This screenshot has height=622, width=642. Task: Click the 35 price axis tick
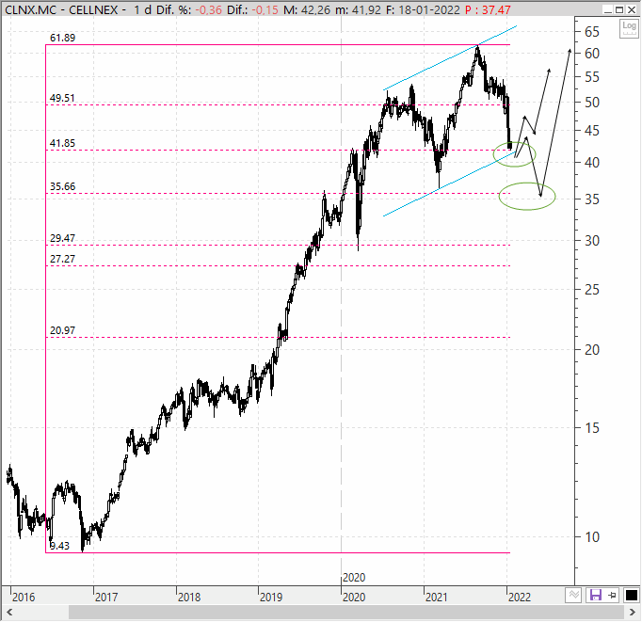click(592, 199)
